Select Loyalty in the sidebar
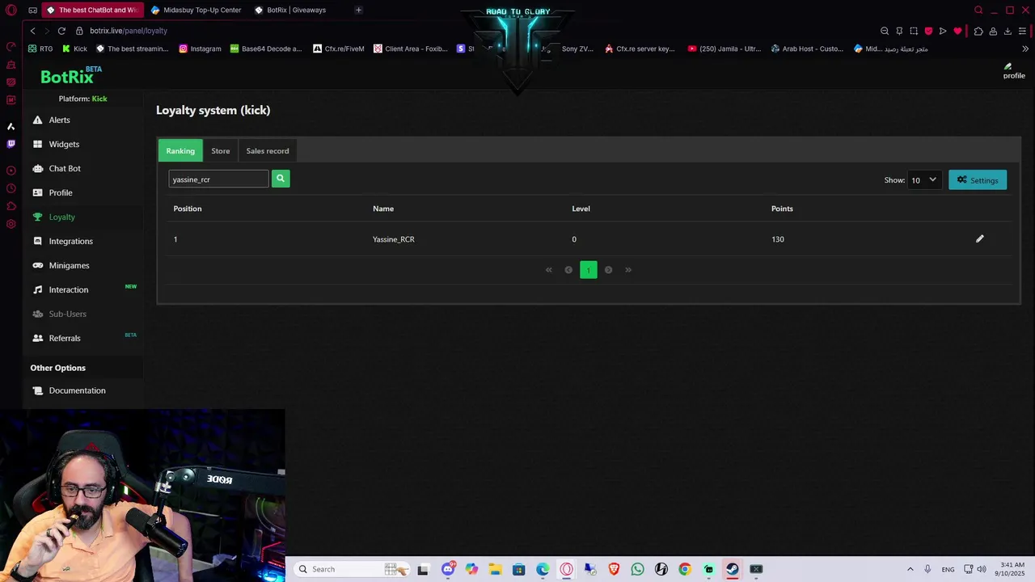Viewport: 1035px width, 582px height. [x=61, y=217]
